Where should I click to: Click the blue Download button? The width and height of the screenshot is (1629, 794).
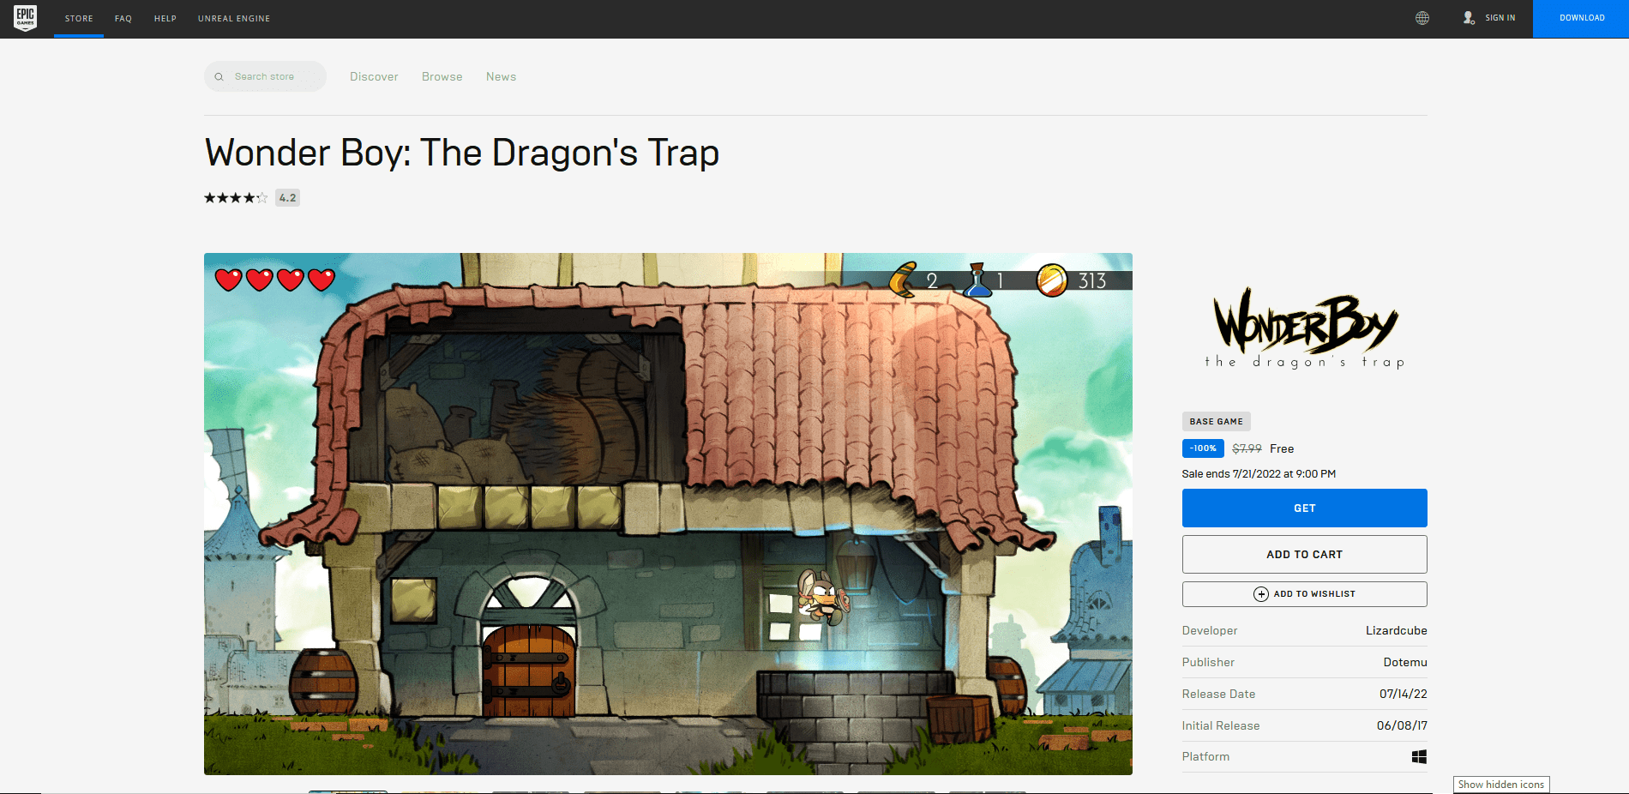[x=1581, y=19]
